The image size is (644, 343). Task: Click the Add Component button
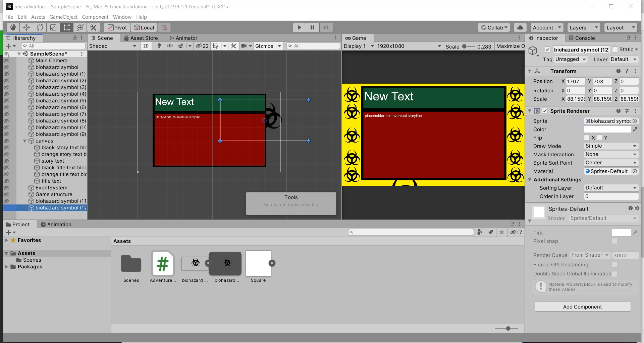582,307
